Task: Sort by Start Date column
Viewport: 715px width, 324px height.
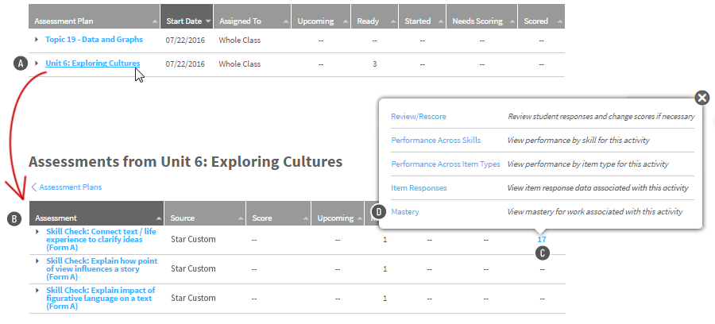Action: 187,17
